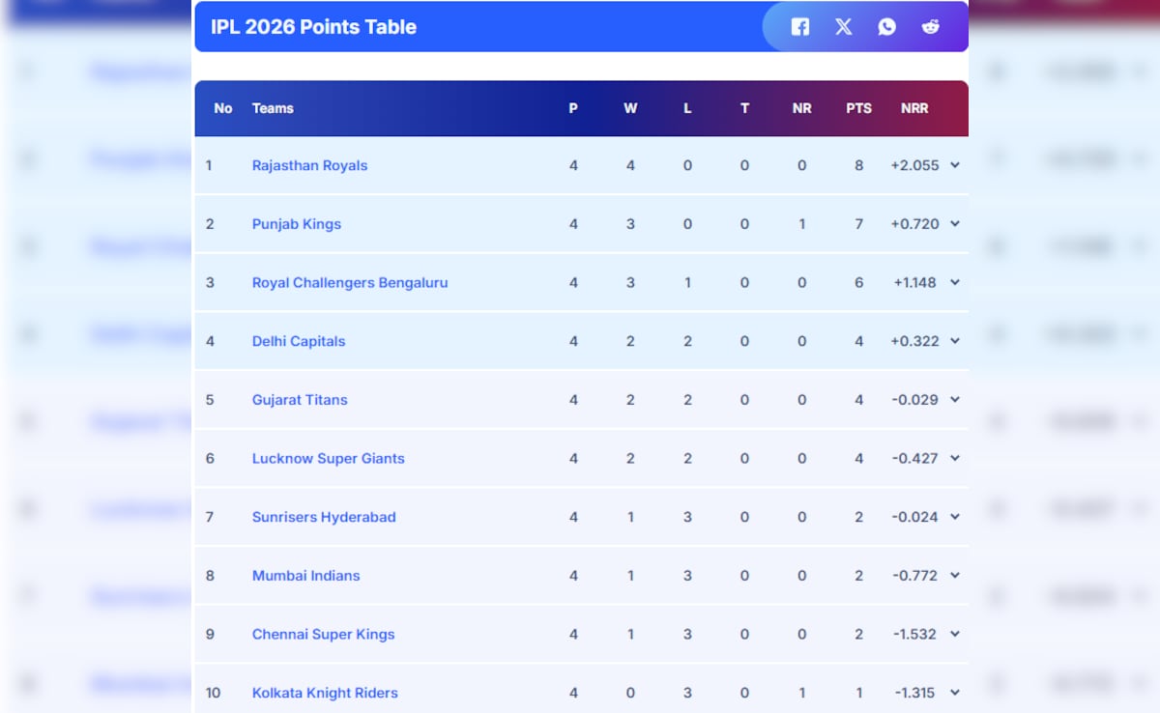Screen dimensions: 1160x713
Task: Share points table on Reddit
Action: tap(930, 27)
